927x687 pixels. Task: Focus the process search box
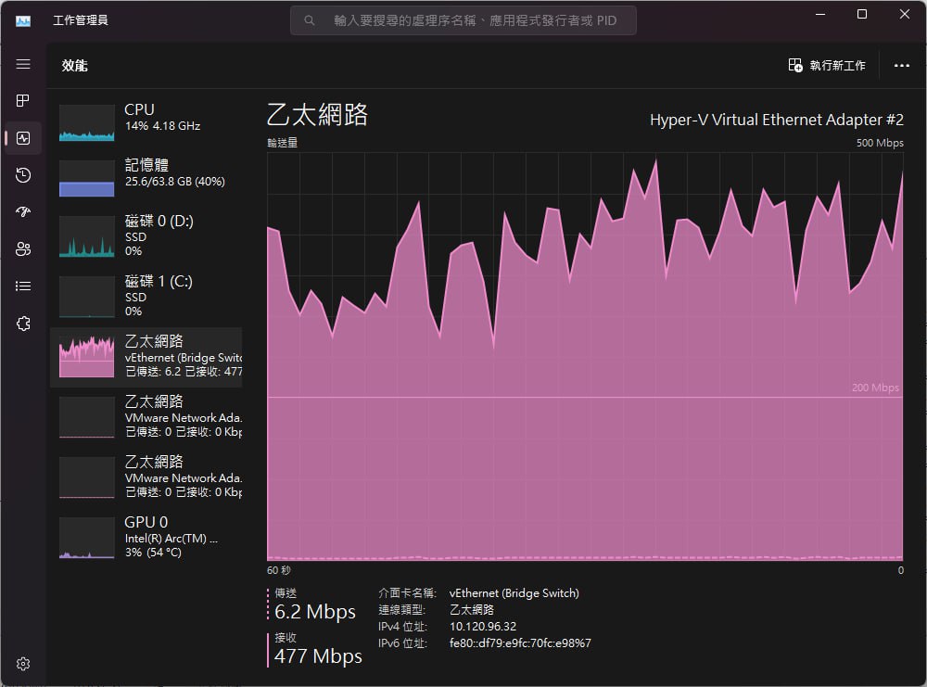coord(463,20)
